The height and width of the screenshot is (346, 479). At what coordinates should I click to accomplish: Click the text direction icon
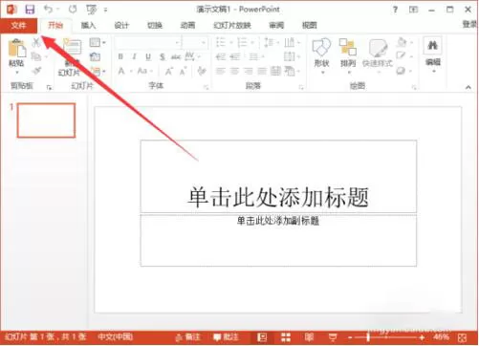click(290, 42)
